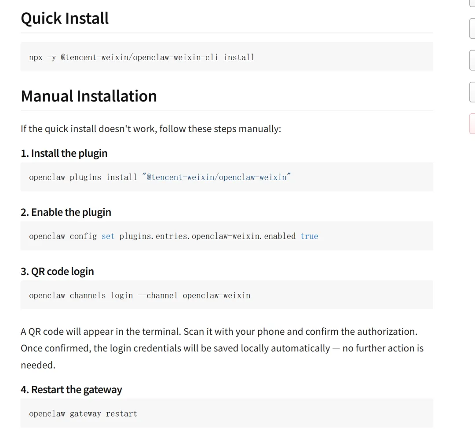This screenshot has height=431, width=475.
Task: Click the blue "true" value
Action: [x=309, y=236]
